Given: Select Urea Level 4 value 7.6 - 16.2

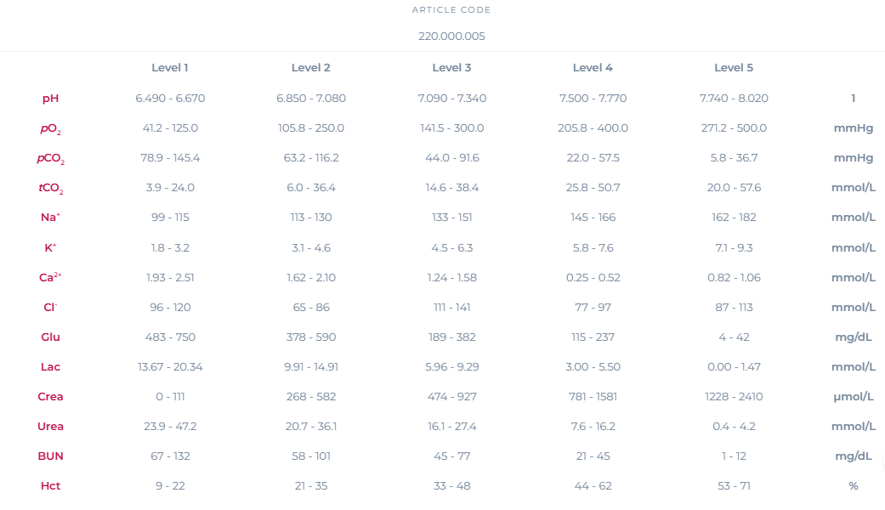Looking at the screenshot, I should pyautogui.click(x=593, y=427).
